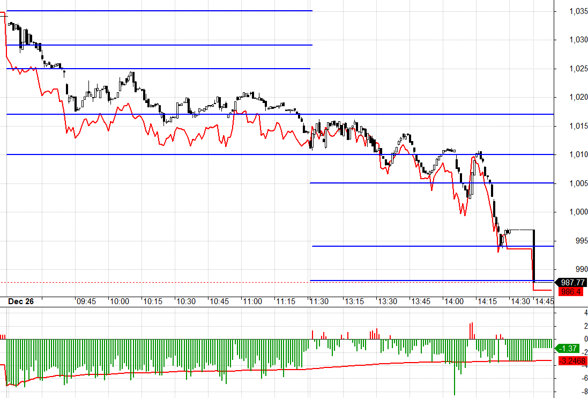Click the tallest red histogram bar near 14:00

[471, 330]
